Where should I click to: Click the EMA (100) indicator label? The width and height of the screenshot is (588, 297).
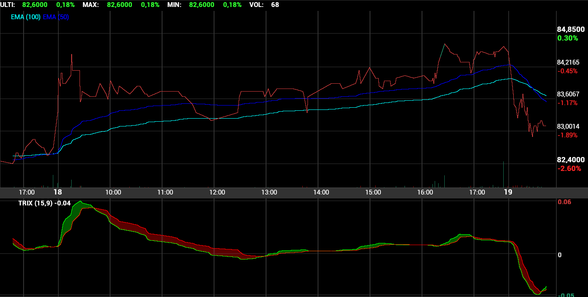coord(26,17)
